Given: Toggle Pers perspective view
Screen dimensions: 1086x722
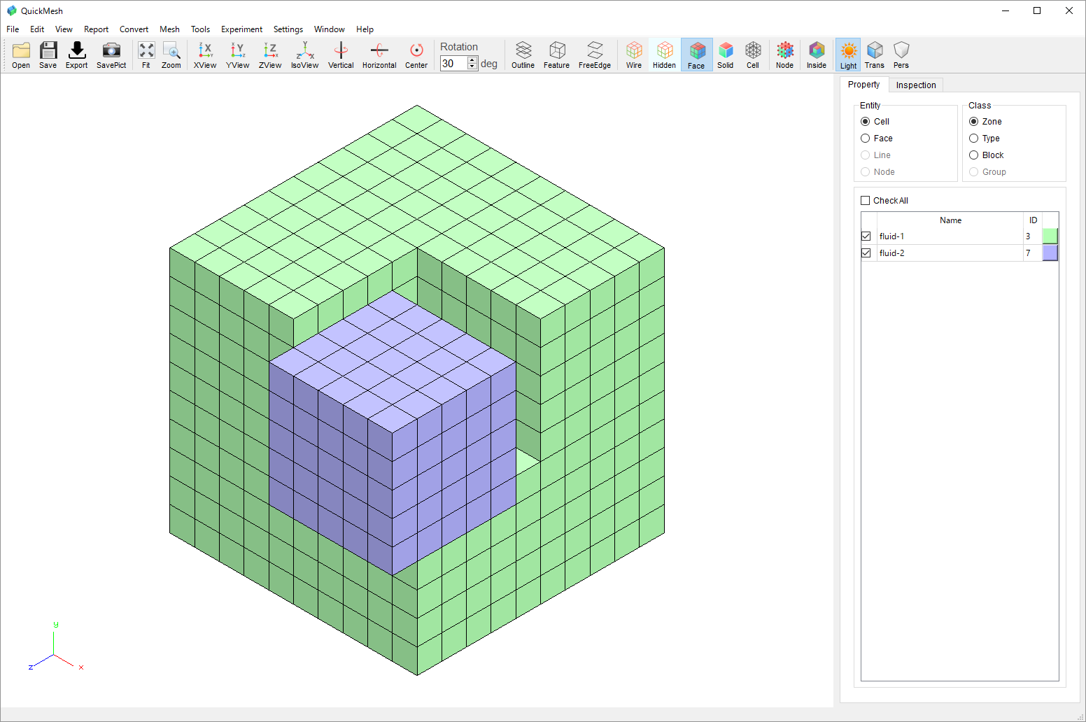Looking at the screenshot, I should tap(901, 55).
